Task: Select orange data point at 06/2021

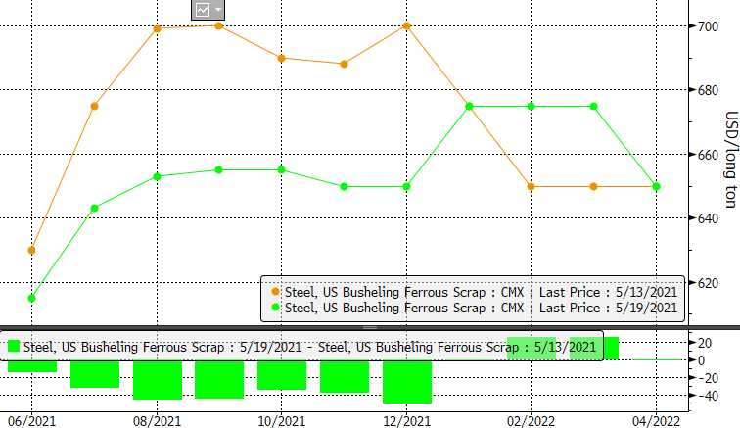Action: click(32, 250)
